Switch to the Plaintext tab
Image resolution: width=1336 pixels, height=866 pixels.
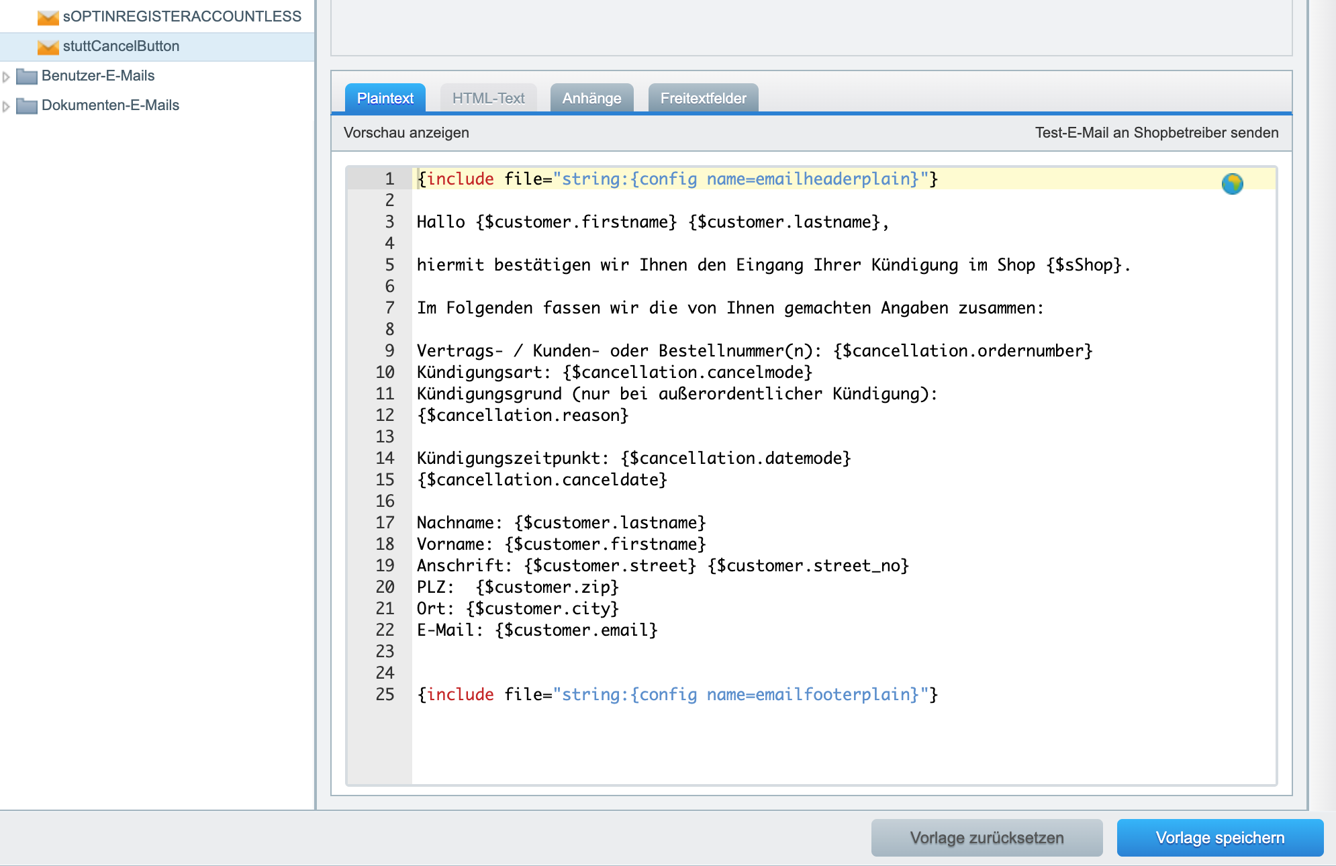pyautogui.click(x=385, y=98)
